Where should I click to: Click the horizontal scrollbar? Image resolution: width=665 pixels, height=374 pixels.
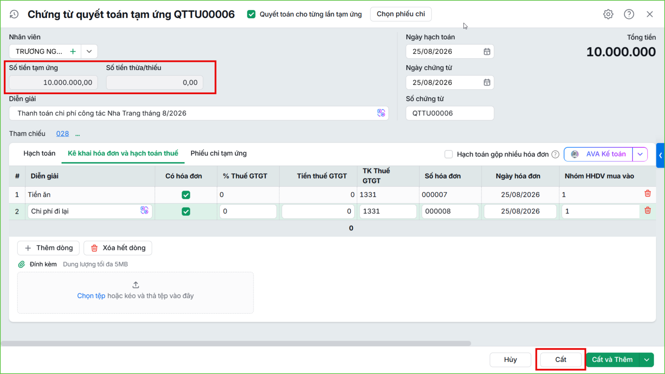pos(236,343)
